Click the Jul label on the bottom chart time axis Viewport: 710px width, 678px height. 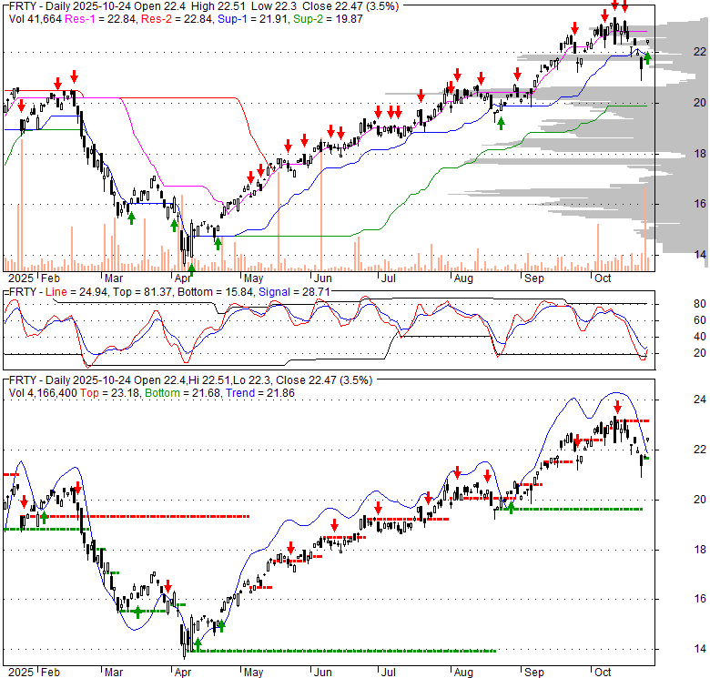(388, 673)
